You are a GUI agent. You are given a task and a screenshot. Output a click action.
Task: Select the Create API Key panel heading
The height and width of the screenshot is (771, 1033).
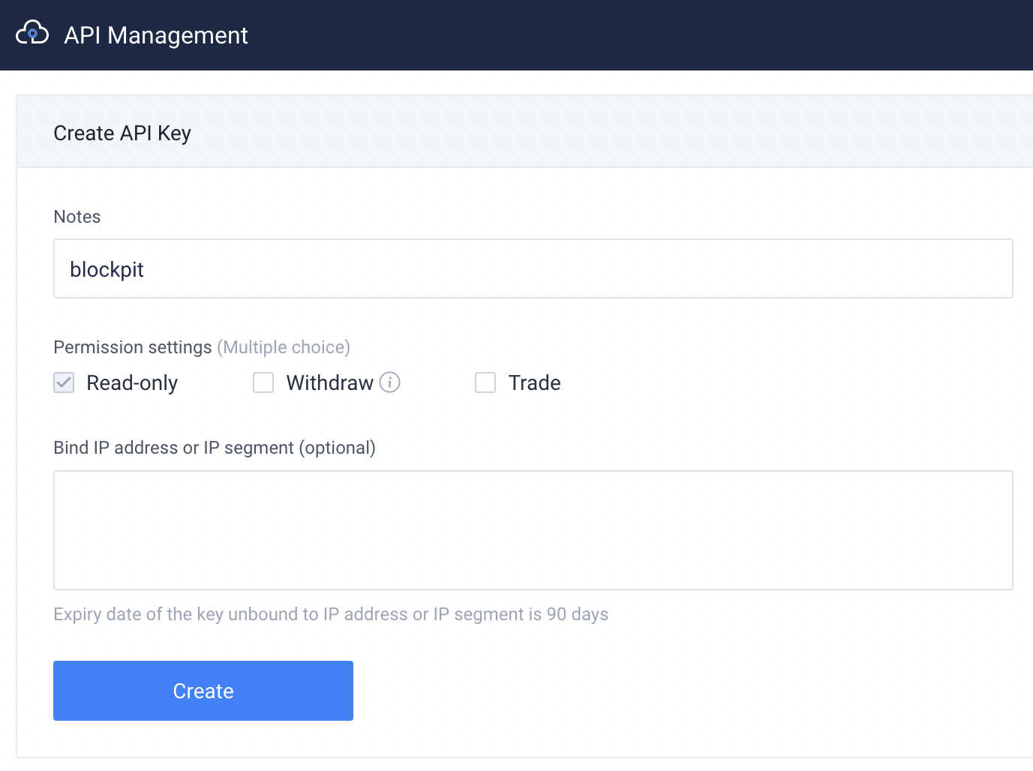[x=122, y=133]
